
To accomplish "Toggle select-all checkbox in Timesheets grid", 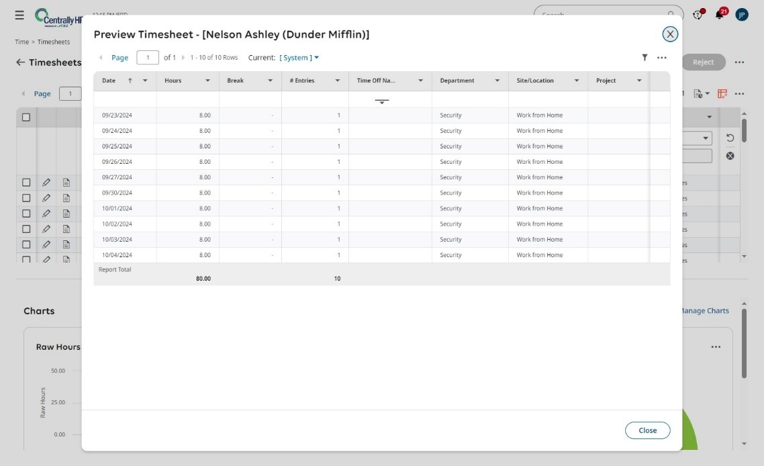I will (26, 118).
